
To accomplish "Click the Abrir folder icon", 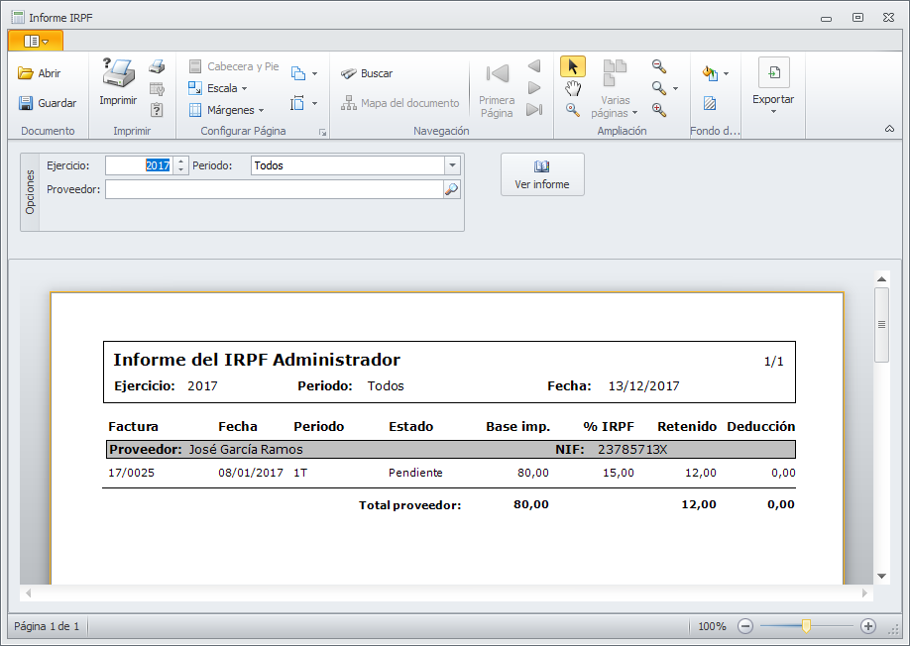I will (x=26, y=73).
